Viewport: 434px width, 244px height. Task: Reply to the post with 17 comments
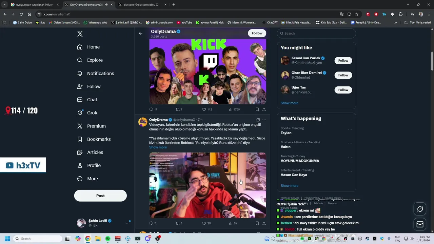click(153, 109)
